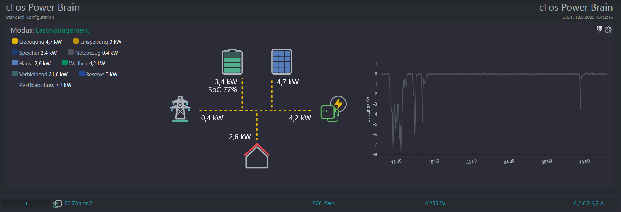This screenshot has width=621, height=212.
Task: Click the Leistung / kW axis label
Action: click(368, 110)
